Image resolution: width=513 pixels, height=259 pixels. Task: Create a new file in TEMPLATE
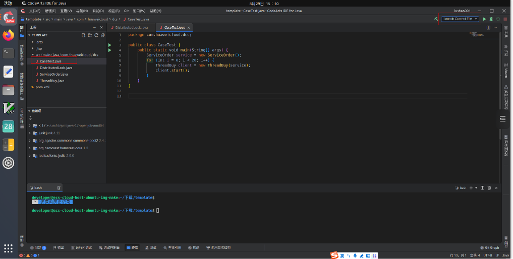[x=84, y=35]
